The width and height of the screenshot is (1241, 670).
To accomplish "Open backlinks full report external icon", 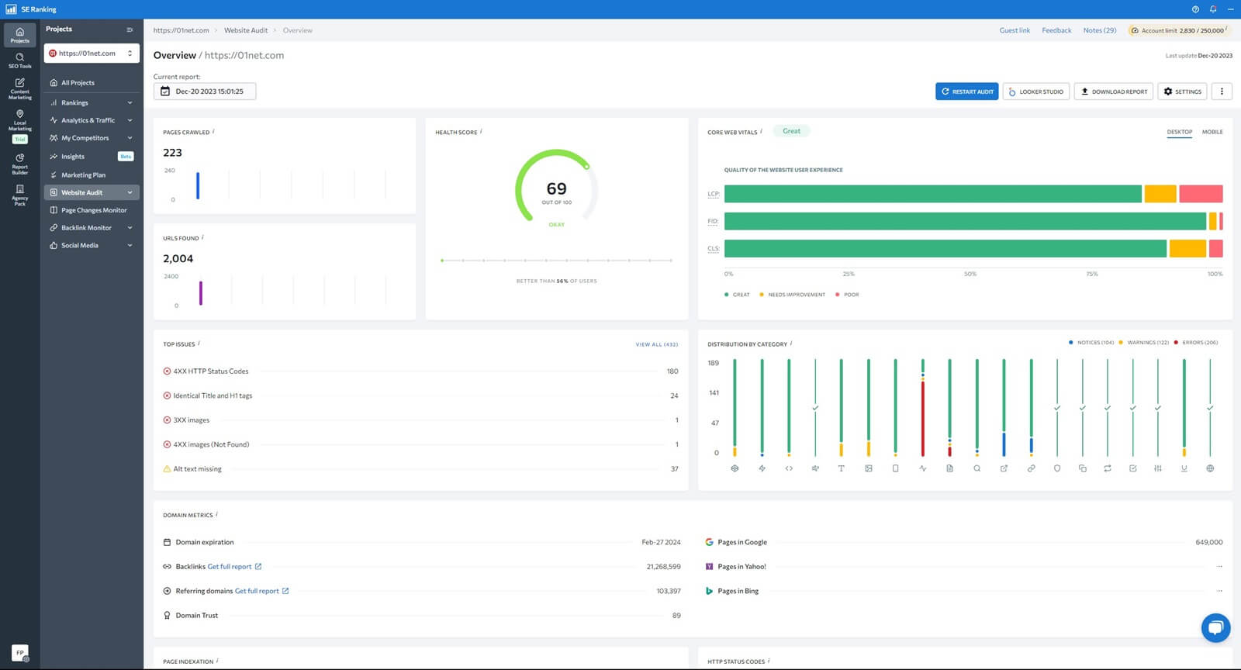I will tap(258, 566).
